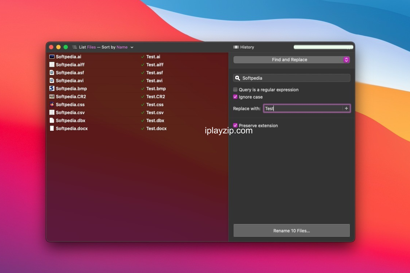Click the Softpedia.css file icon
Image resolution: width=410 pixels, height=273 pixels.
coord(52,104)
